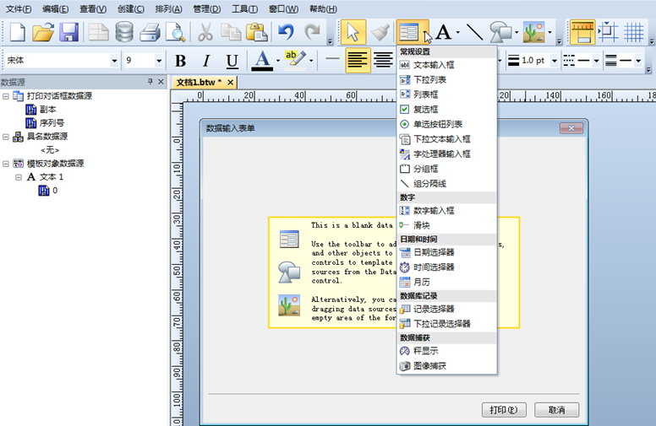Pin the 数据源 panel
Image resolution: width=656 pixels, height=426 pixels.
[150, 82]
